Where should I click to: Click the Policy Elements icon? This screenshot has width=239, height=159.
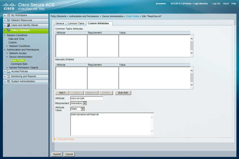click(8, 30)
